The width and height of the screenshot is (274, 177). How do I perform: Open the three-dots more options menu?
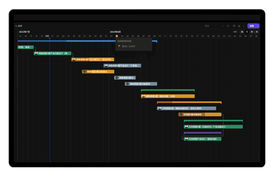(244, 26)
